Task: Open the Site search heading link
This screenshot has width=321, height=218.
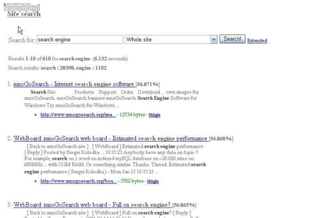Action: tap(24, 14)
